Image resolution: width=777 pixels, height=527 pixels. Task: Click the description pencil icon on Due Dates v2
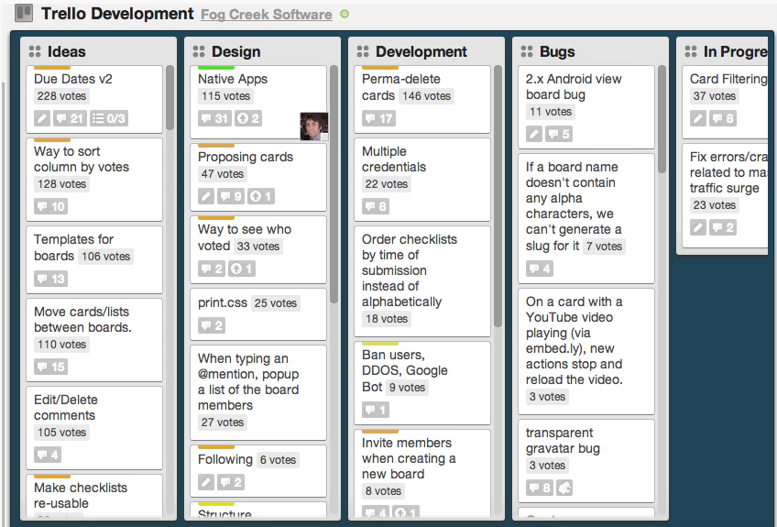point(42,118)
